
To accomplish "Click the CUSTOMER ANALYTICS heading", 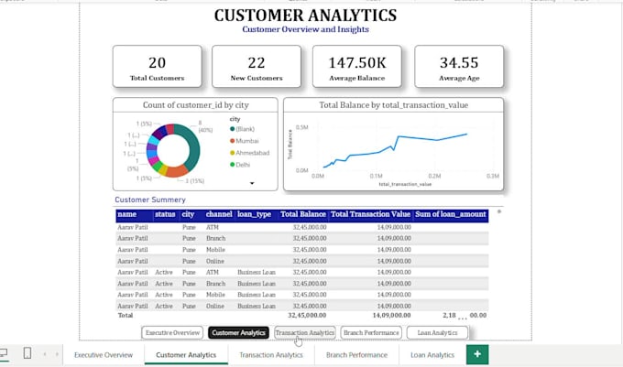I will click(x=305, y=16).
